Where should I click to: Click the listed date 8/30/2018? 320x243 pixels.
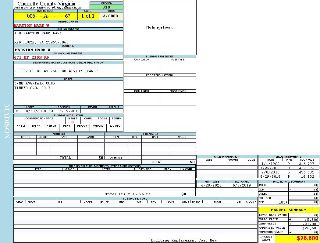[x=36, y=111]
